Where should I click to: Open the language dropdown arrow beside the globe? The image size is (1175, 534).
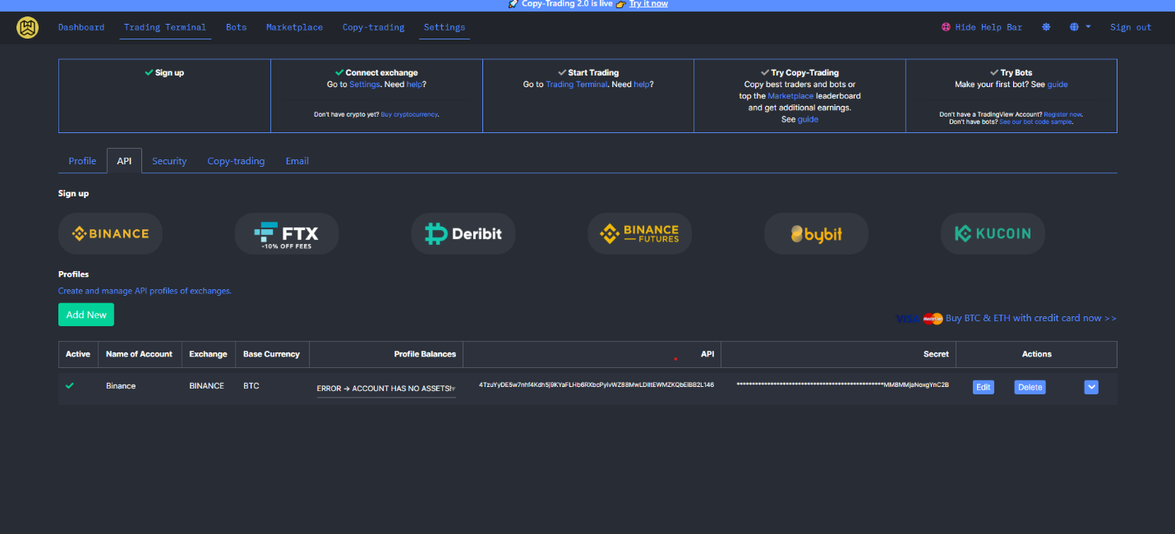pyautogui.click(x=1089, y=27)
